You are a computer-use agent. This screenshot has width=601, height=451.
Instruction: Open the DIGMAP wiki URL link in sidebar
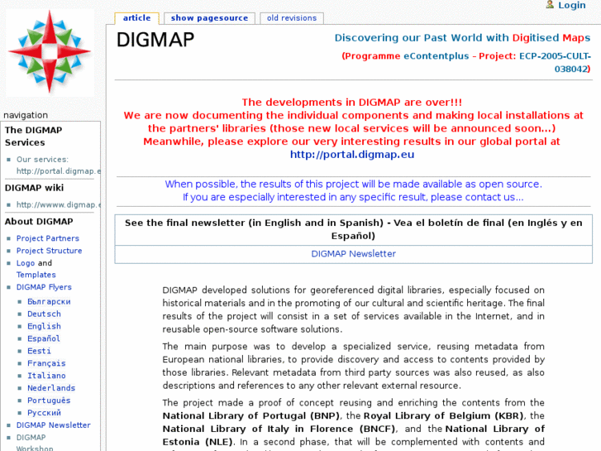tap(58, 205)
